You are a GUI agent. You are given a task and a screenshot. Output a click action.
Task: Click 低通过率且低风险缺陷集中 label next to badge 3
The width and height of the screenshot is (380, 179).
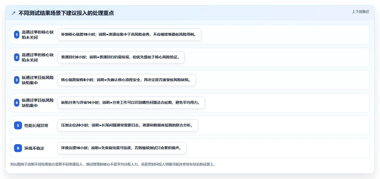(38, 80)
